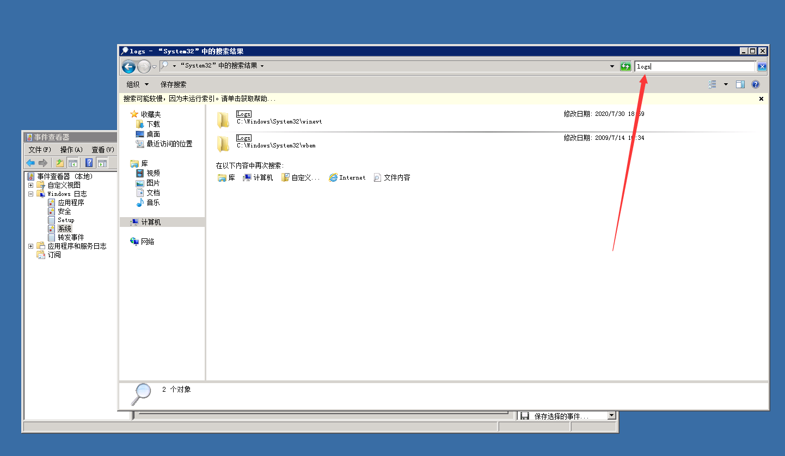Screen dimensions: 785x456
Task: Select 网络 in the navigation pane
Action: click(x=143, y=242)
